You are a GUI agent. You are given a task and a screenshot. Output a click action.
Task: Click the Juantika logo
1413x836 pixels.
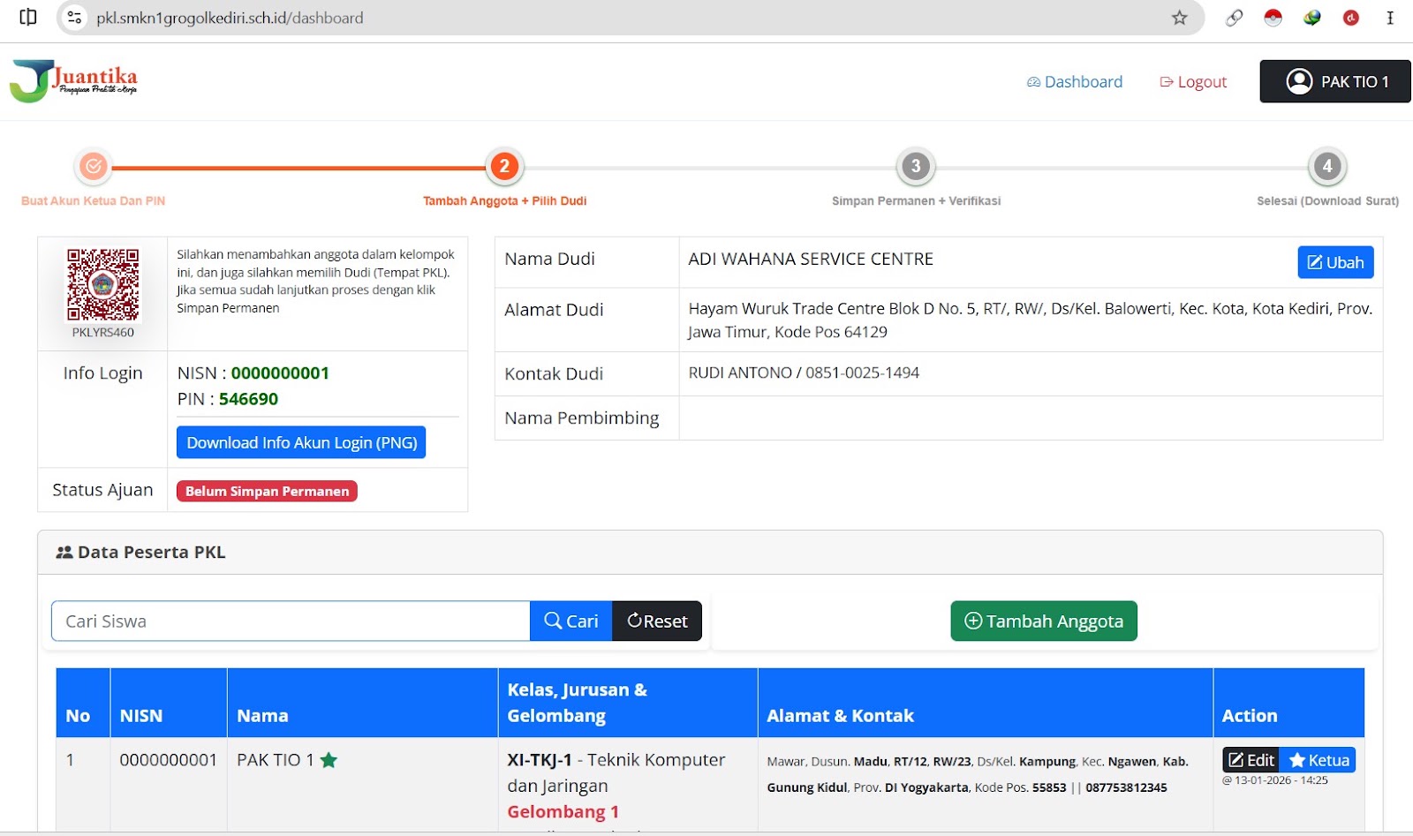click(x=73, y=81)
